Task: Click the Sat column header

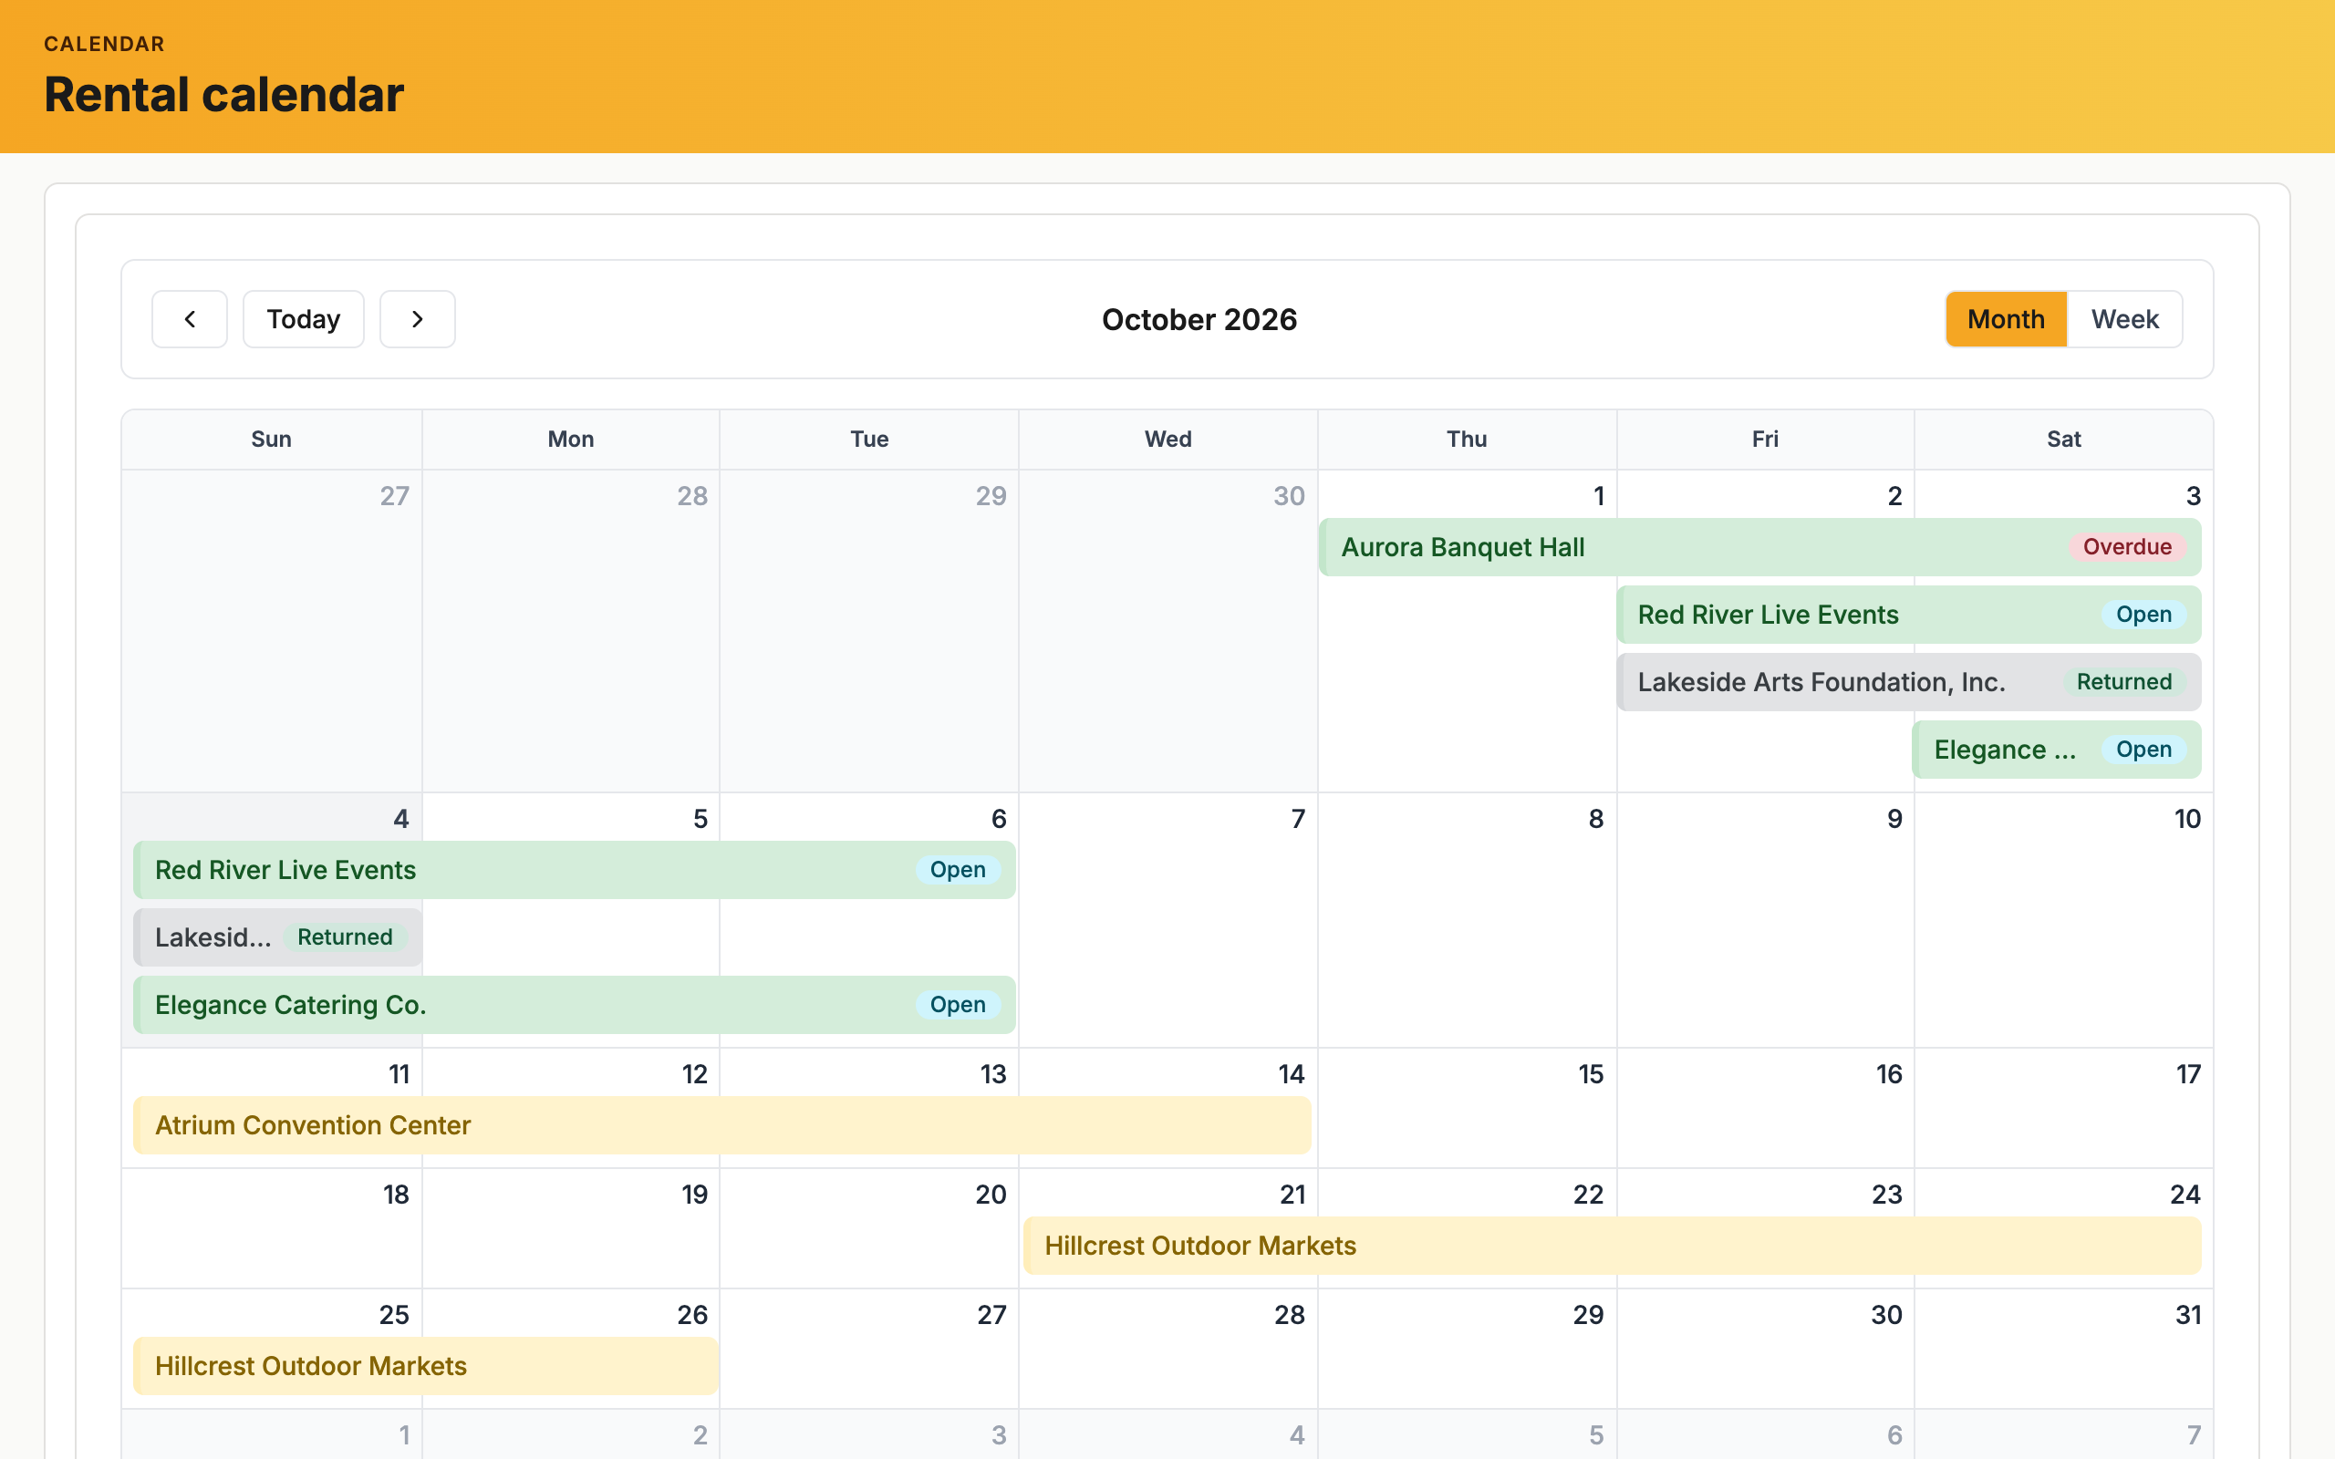Action: (x=2064, y=439)
